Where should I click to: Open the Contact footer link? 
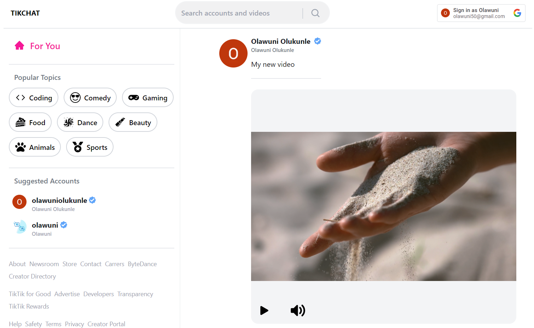91,264
